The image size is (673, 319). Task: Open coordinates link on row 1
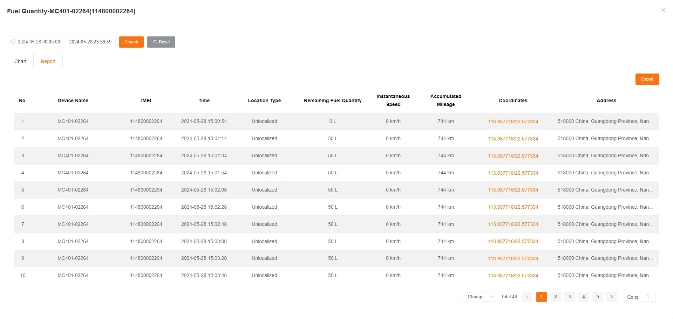[513, 122]
